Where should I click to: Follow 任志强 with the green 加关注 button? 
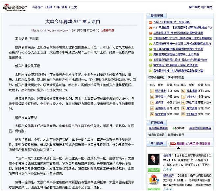154,170
